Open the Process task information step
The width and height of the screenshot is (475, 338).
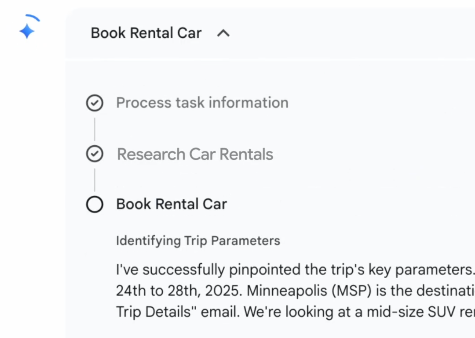202,103
